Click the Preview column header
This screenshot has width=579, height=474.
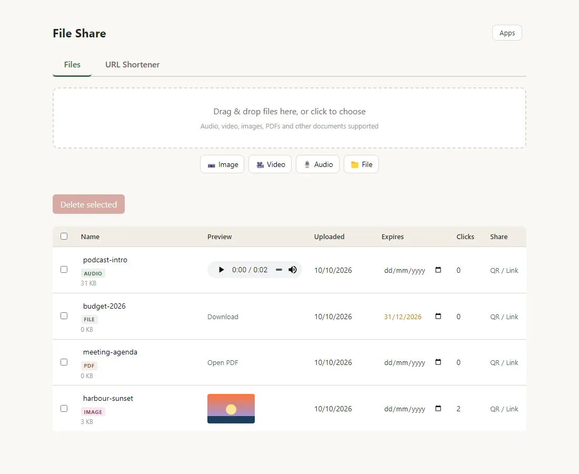point(219,237)
